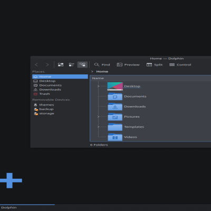Click the Dolphin taskbar entry

click(27, 207)
